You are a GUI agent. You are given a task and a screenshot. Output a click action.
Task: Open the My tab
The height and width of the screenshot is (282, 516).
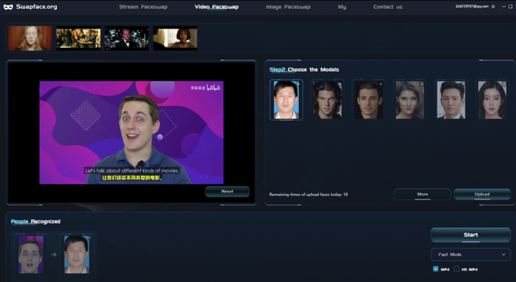click(x=342, y=7)
